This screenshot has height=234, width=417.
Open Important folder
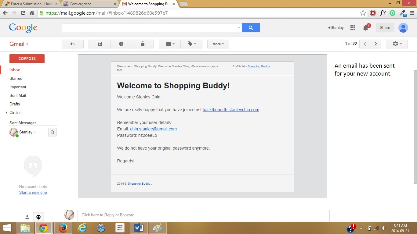point(18,87)
